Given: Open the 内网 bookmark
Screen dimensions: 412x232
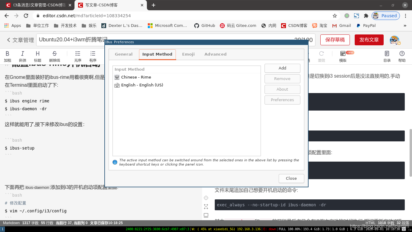Looking at the screenshot, I should point(269,26).
